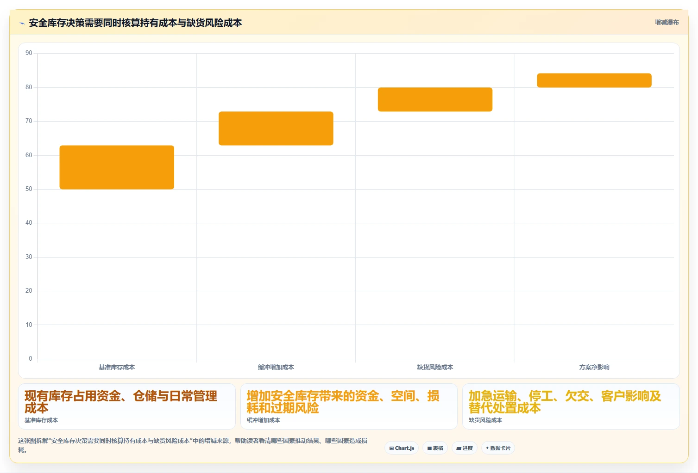Select the Chart.js tag chip
Viewport: 698px width, 473px height.
point(402,448)
